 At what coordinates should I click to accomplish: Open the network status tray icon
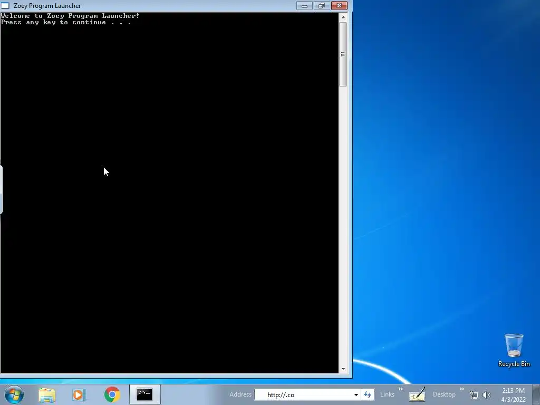pos(474,395)
